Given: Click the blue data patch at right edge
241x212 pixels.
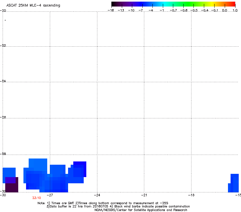Looking at the screenshot, I should [233, 183].
